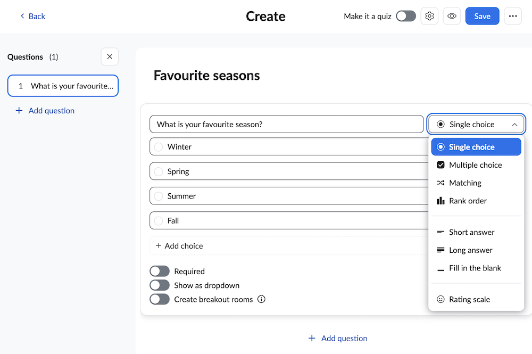Select the Matching shuffle icon option

440,183
